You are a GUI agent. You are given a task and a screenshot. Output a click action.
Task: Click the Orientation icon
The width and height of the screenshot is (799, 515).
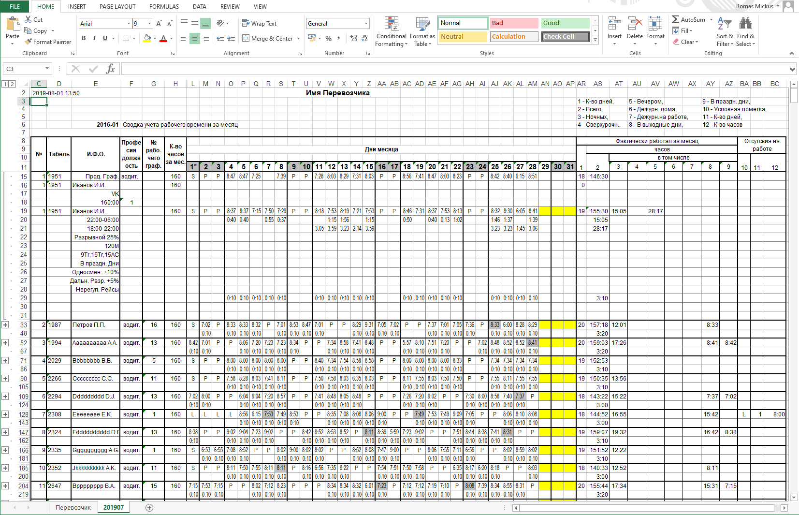coord(221,23)
